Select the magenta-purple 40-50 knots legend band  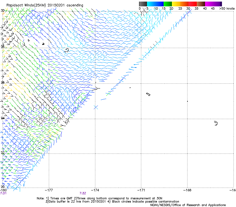(213, 4)
